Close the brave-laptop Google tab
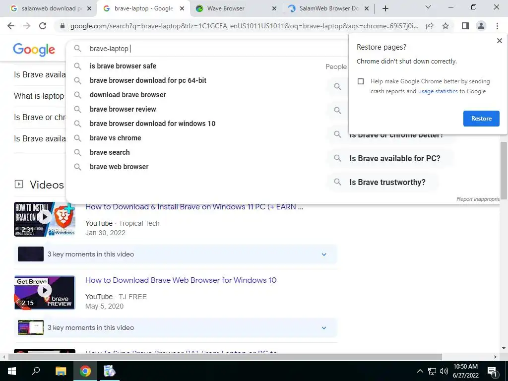This screenshot has width=508, height=381. tap(182, 8)
